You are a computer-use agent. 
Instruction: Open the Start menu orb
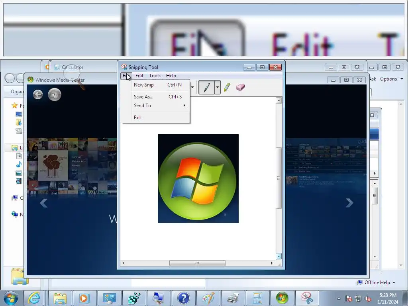11,298
